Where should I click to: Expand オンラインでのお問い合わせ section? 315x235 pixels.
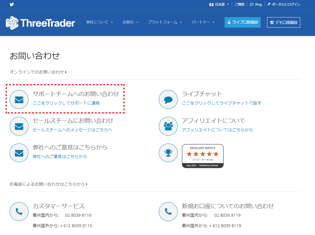[38, 72]
